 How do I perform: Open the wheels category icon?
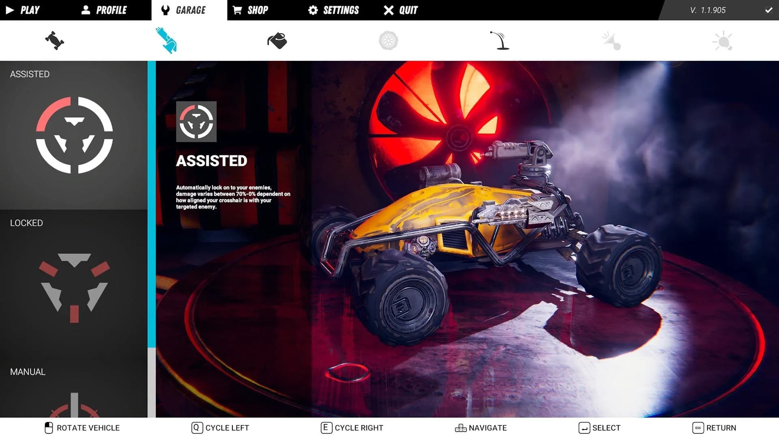tap(388, 41)
